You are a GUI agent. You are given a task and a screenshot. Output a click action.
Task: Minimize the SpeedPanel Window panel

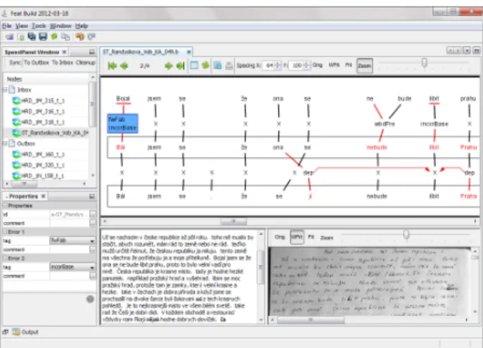92,52
